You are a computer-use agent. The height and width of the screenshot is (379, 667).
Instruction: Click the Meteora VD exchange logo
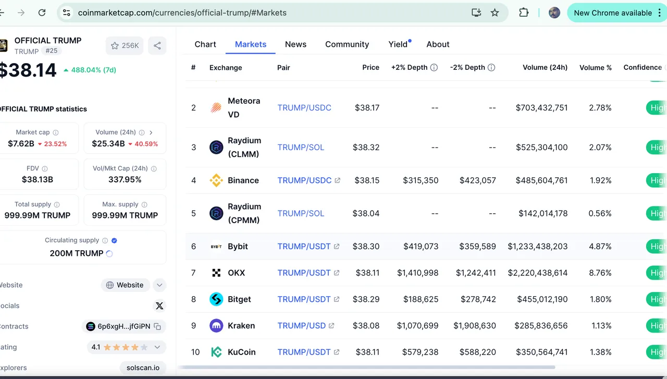coord(216,108)
